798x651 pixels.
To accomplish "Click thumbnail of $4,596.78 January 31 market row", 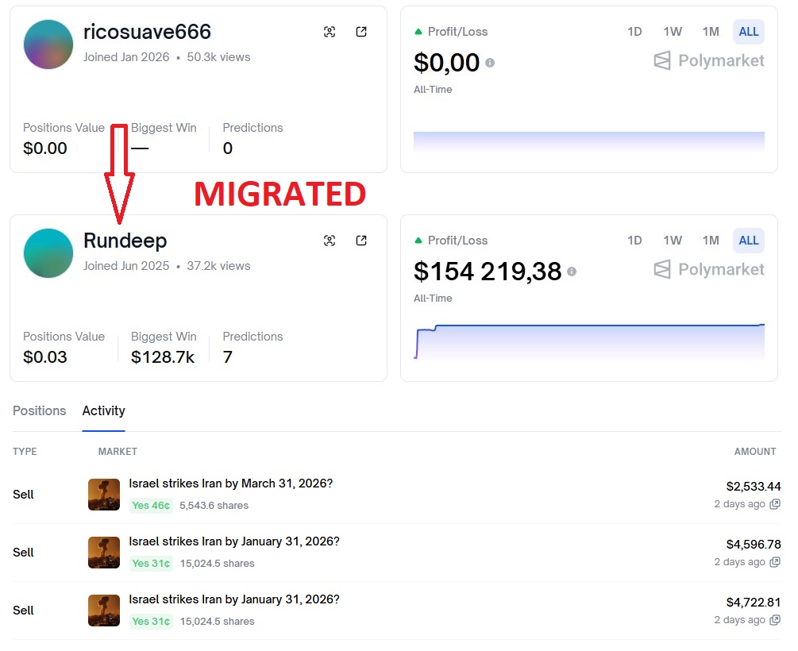I will pos(104,553).
